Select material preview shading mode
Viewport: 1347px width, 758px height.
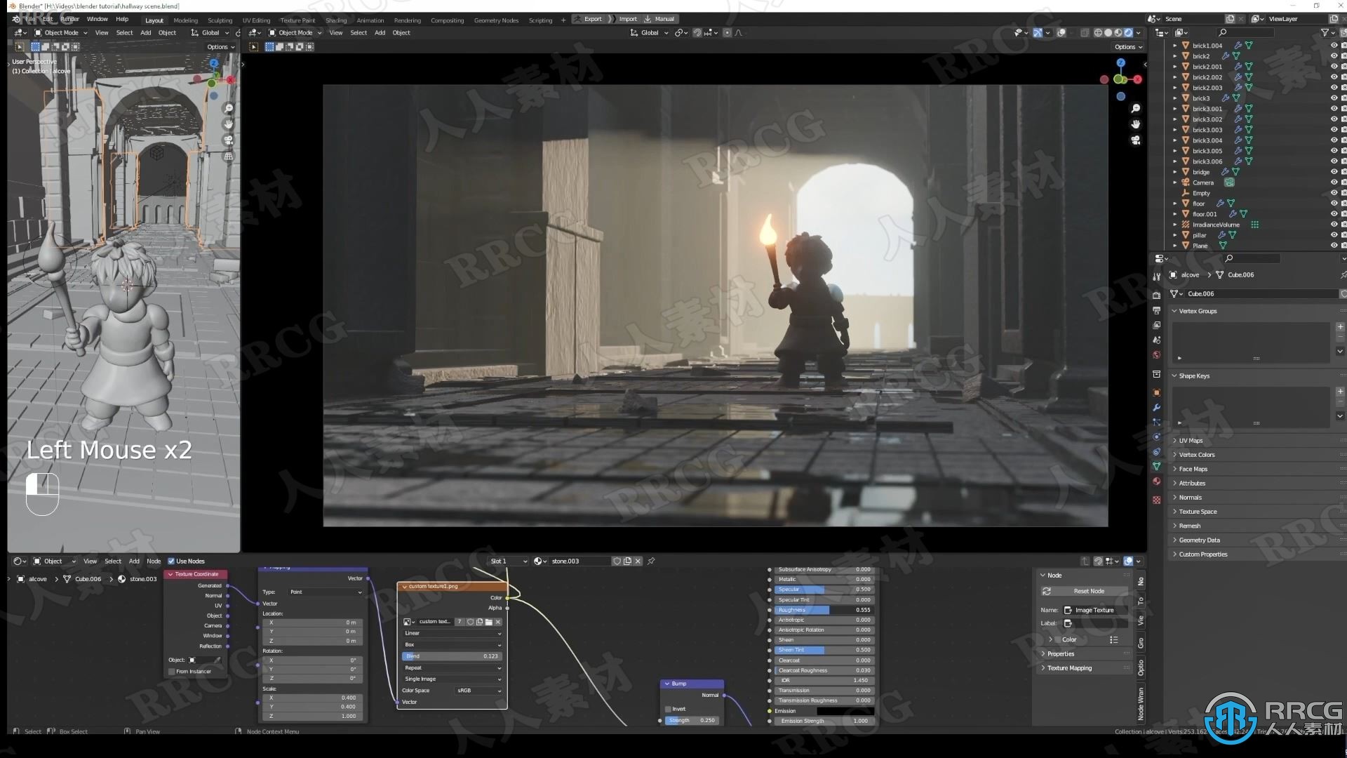click(1118, 32)
